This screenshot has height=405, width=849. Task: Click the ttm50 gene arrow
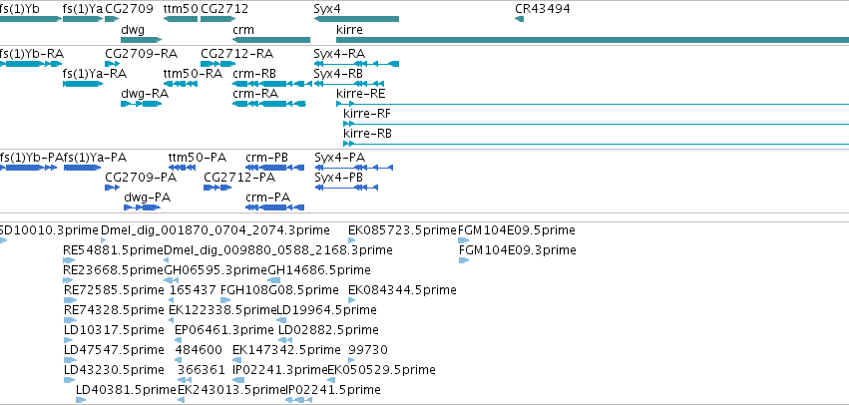pos(181,19)
